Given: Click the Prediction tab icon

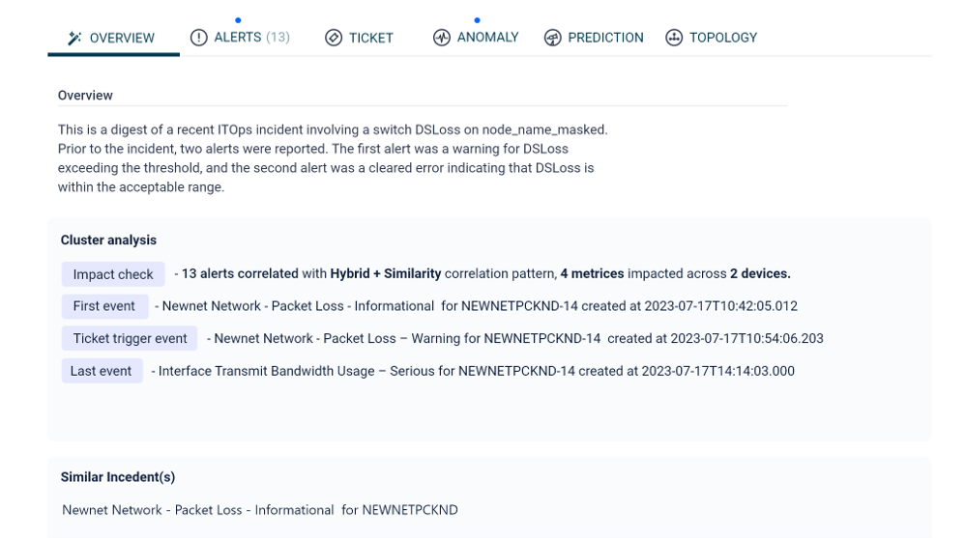Looking at the screenshot, I should [552, 38].
